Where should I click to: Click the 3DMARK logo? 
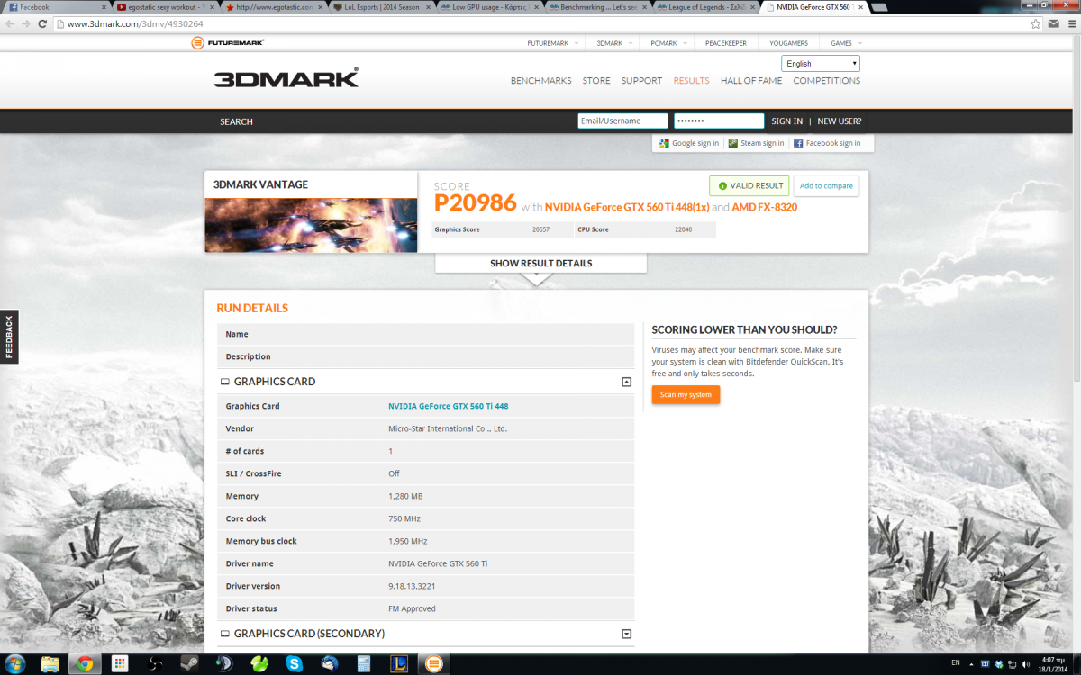[x=286, y=77]
